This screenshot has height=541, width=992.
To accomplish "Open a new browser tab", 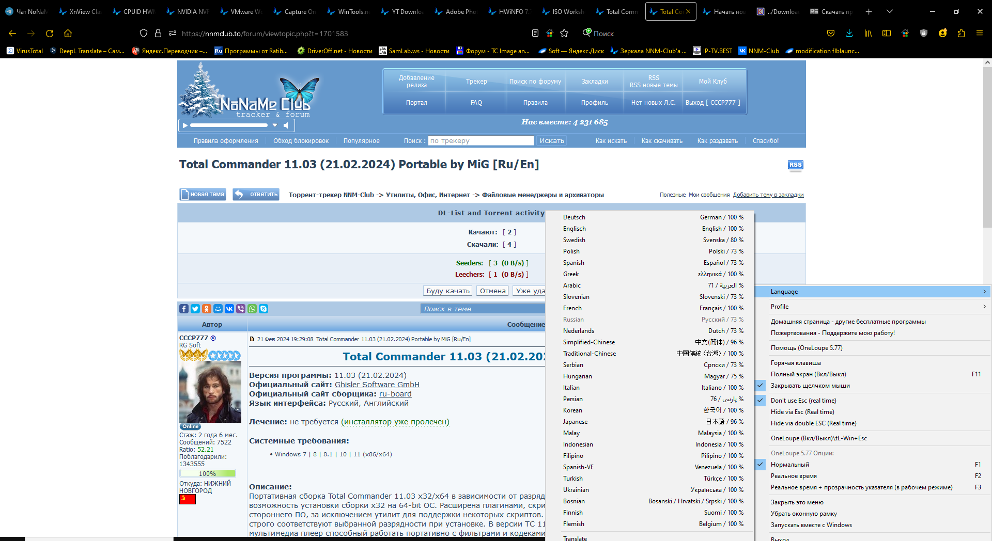I will coord(869,11).
